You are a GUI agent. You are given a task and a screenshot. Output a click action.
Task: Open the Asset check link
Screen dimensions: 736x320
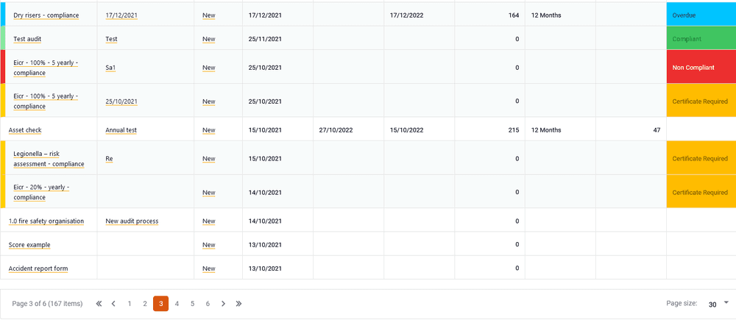pos(25,130)
